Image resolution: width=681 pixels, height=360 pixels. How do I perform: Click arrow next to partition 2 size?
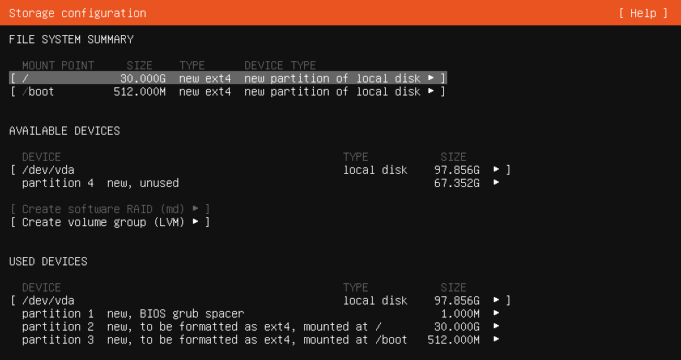[x=496, y=327]
